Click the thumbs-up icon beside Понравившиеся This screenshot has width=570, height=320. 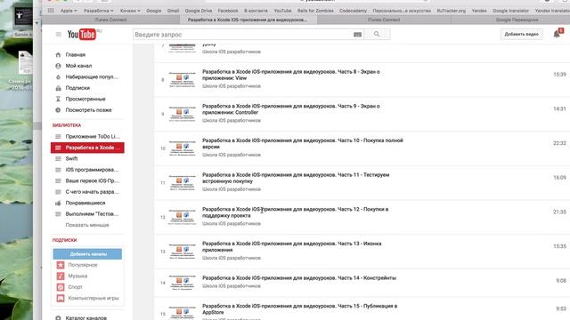[x=58, y=203]
